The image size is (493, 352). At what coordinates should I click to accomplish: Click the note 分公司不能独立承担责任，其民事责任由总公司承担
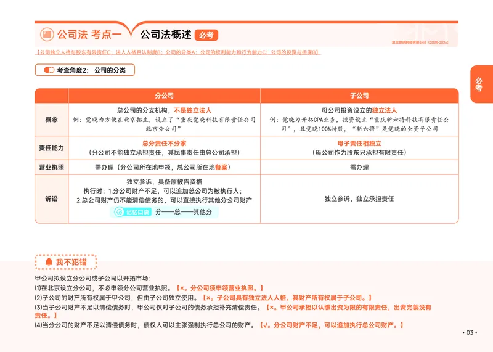point(164,152)
